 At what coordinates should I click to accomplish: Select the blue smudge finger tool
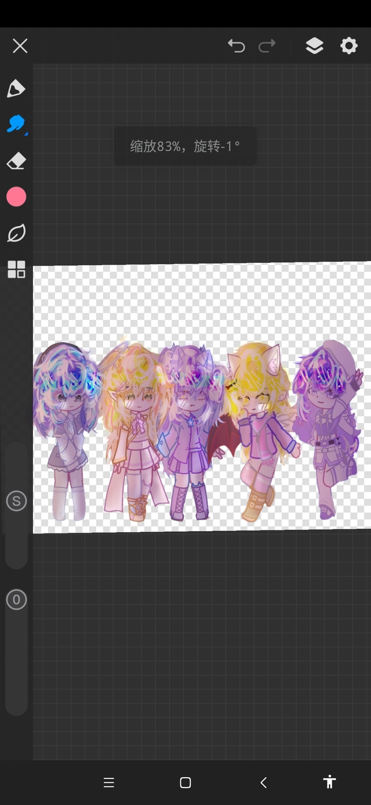[16, 124]
